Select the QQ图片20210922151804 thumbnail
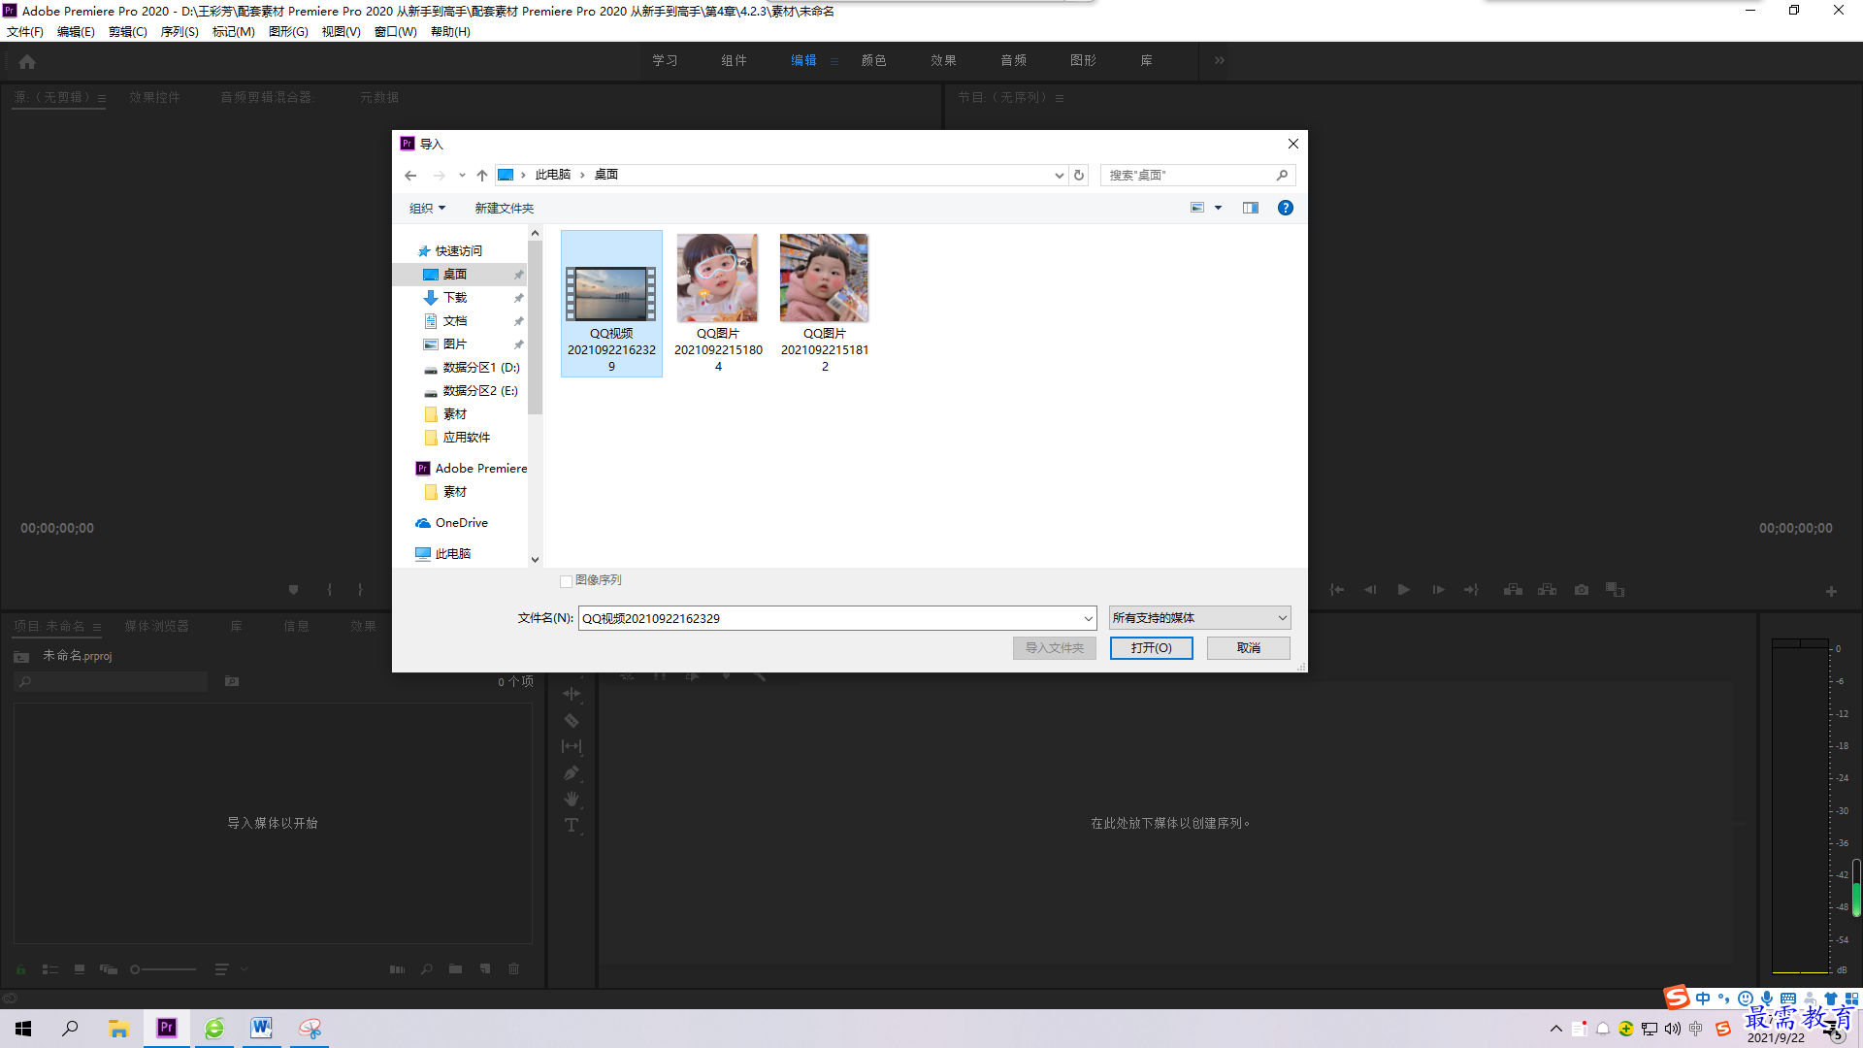The height and width of the screenshot is (1048, 1863). tap(718, 304)
